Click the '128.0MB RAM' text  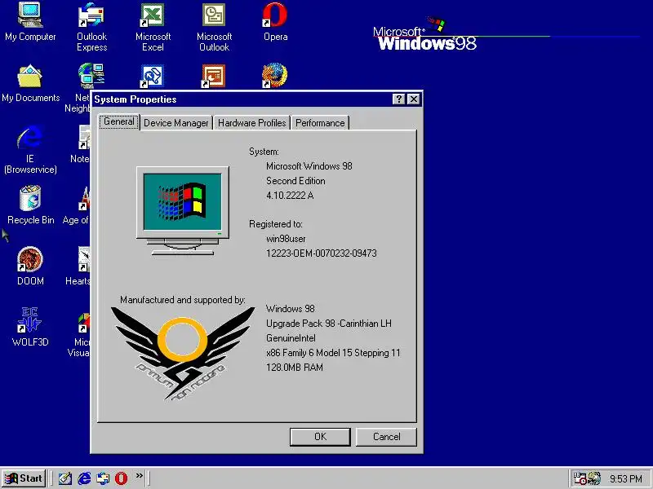(295, 368)
